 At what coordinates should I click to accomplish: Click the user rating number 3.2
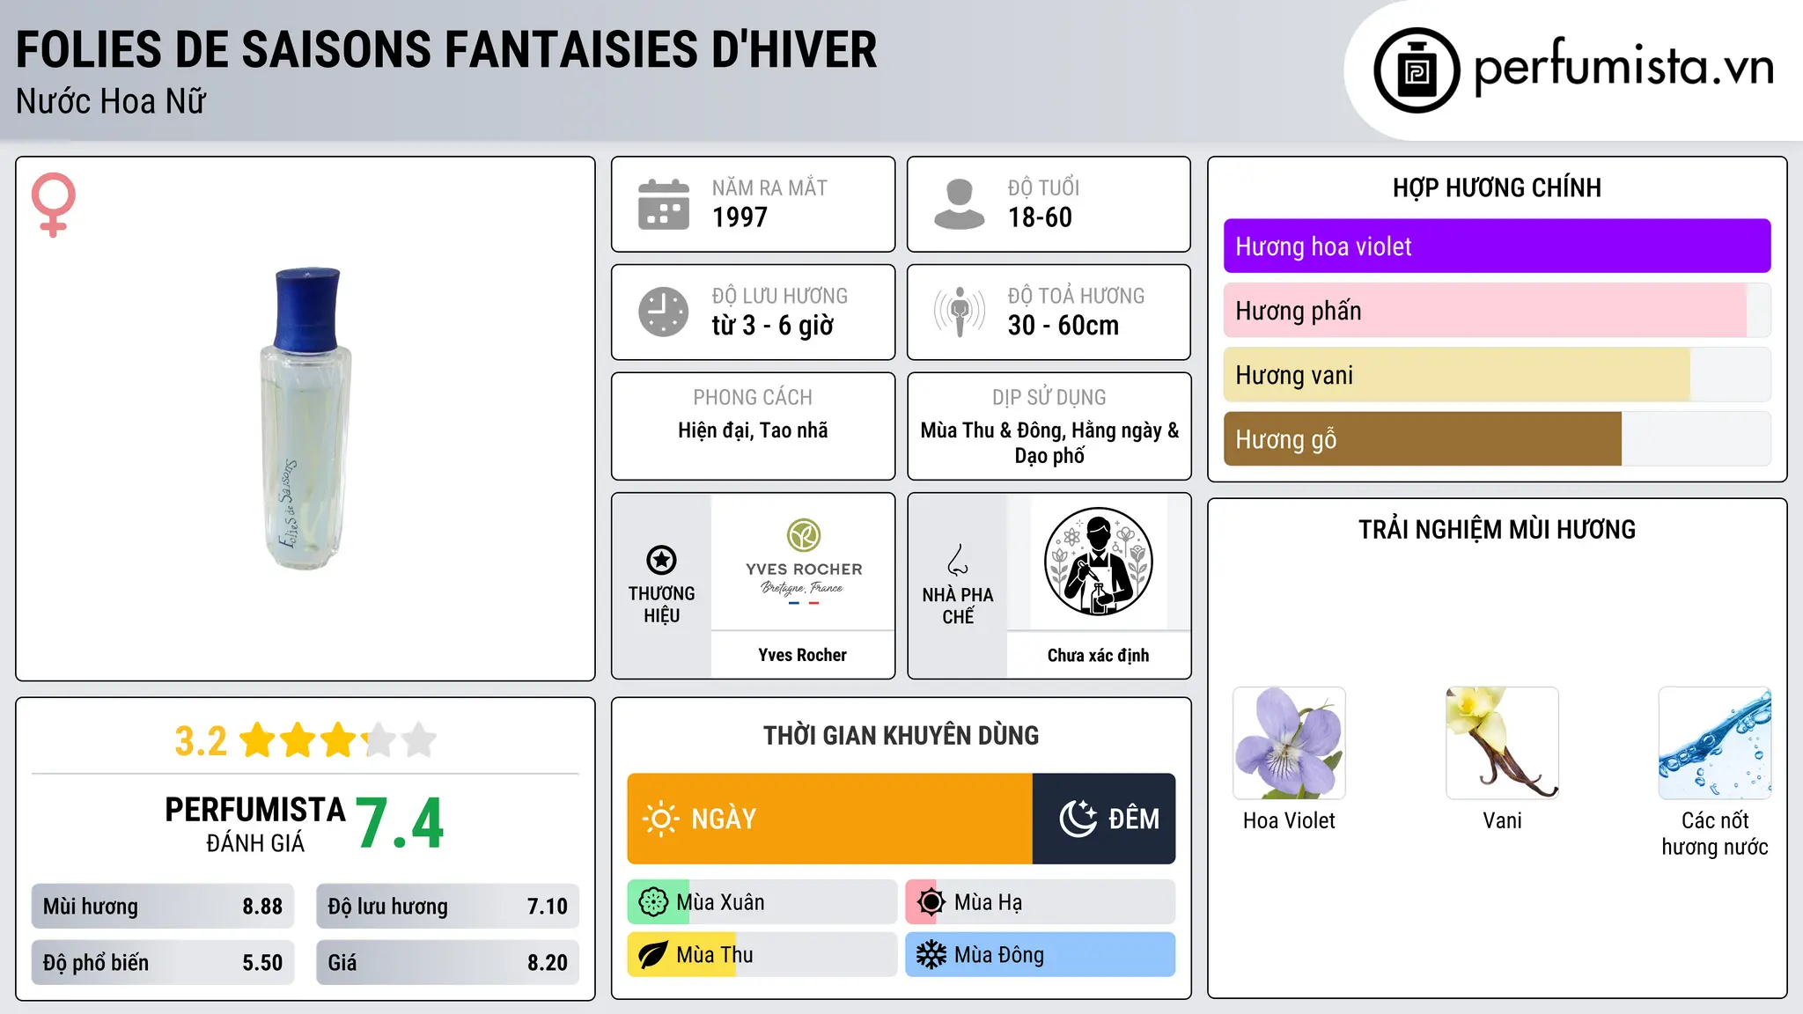point(201,741)
